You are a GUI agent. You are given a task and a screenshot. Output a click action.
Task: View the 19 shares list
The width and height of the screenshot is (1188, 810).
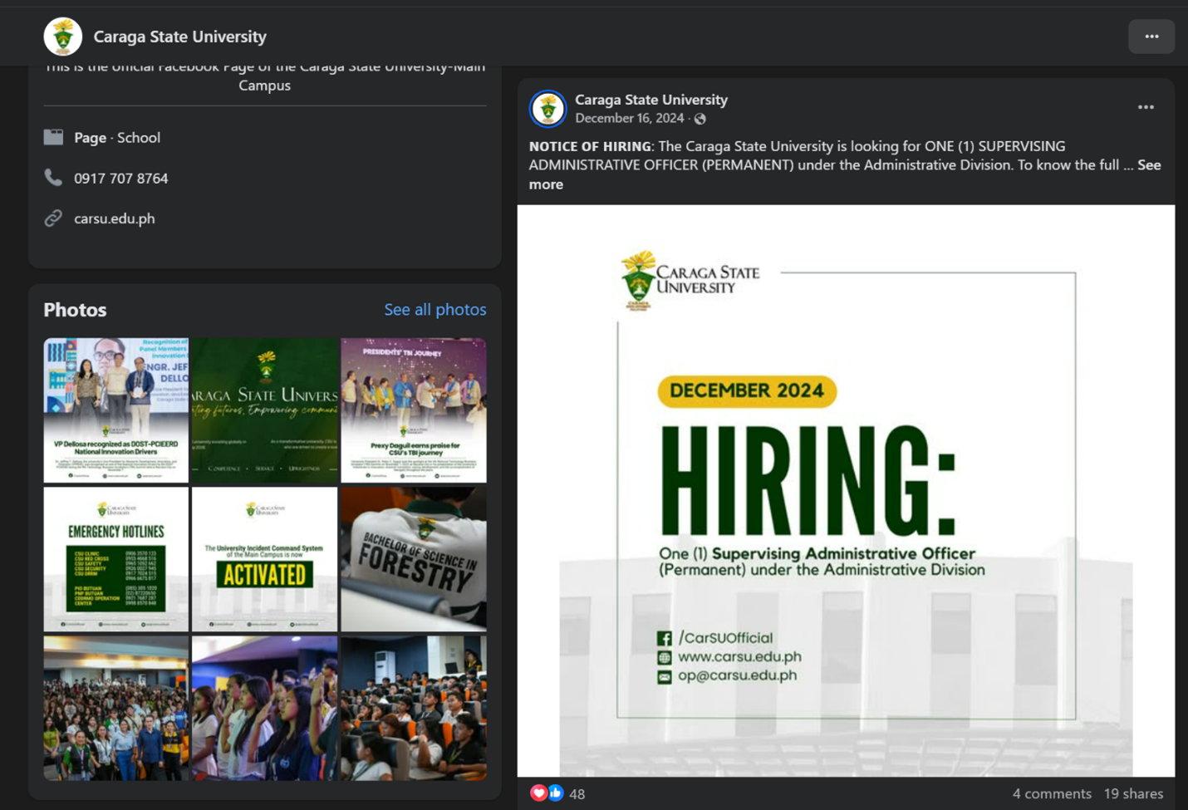click(1133, 793)
